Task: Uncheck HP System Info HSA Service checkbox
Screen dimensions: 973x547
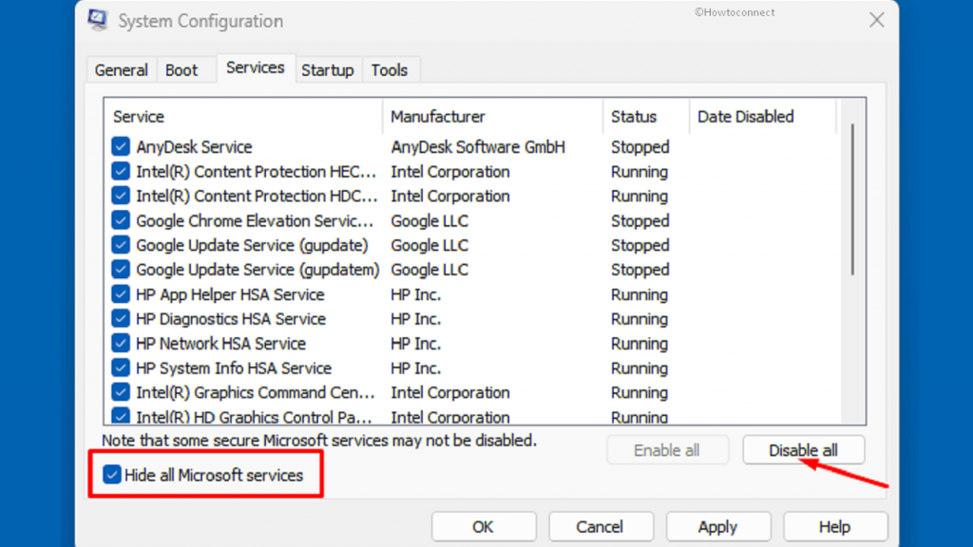Action: tap(121, 368)
